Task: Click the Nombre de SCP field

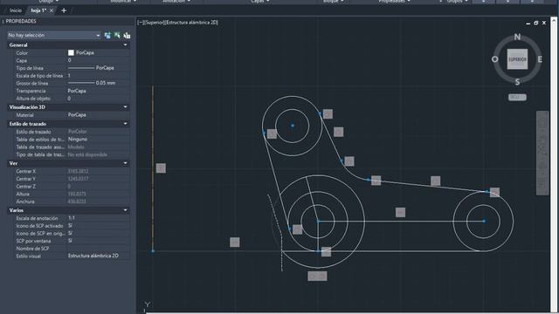Action: click(98, 249)
